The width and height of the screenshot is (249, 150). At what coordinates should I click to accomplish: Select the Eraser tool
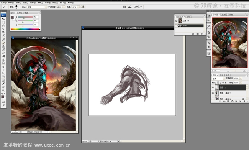coord(3,53)
